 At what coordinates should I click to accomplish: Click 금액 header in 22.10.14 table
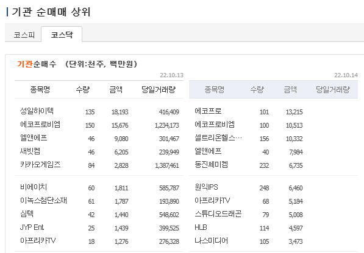tap(290, 89)
